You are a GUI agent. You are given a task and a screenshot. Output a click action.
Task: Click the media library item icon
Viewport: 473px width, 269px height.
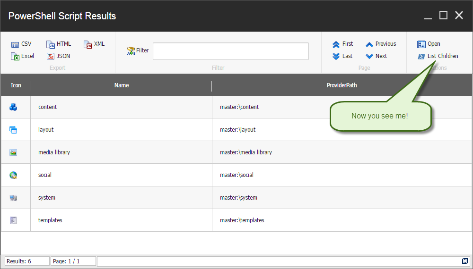[x=13, y=152]
